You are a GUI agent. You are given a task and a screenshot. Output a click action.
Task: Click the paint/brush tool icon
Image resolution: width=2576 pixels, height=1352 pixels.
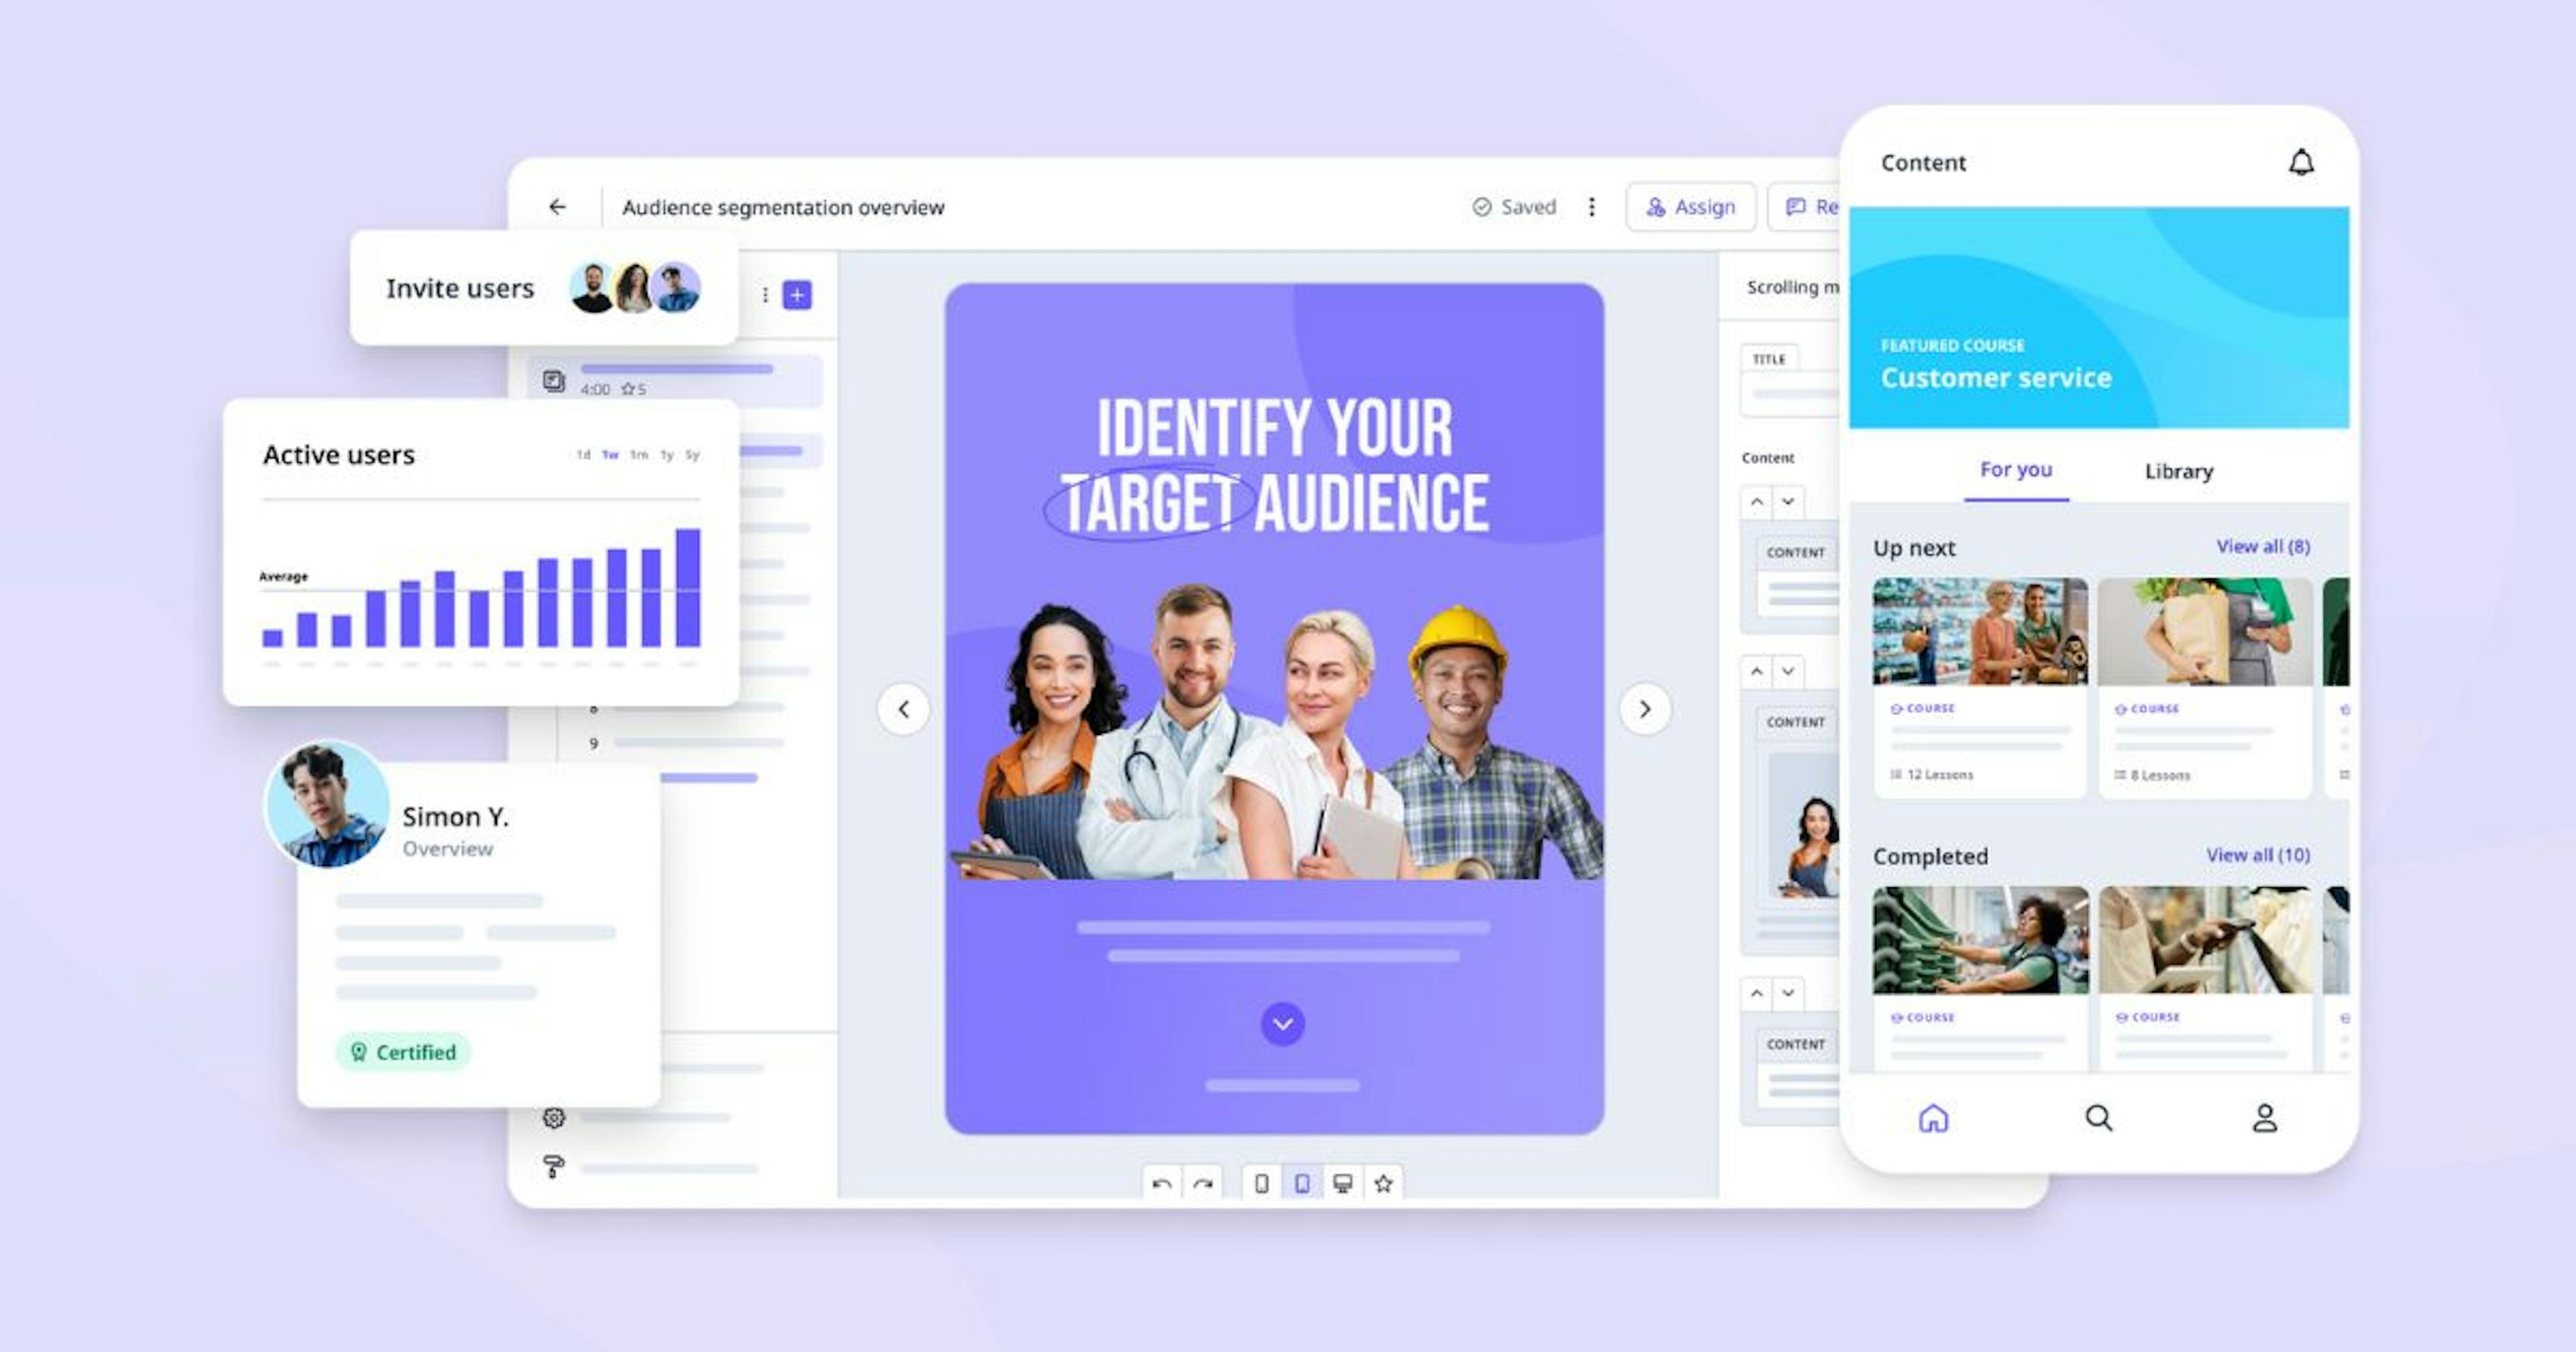tap(552, 1166)
